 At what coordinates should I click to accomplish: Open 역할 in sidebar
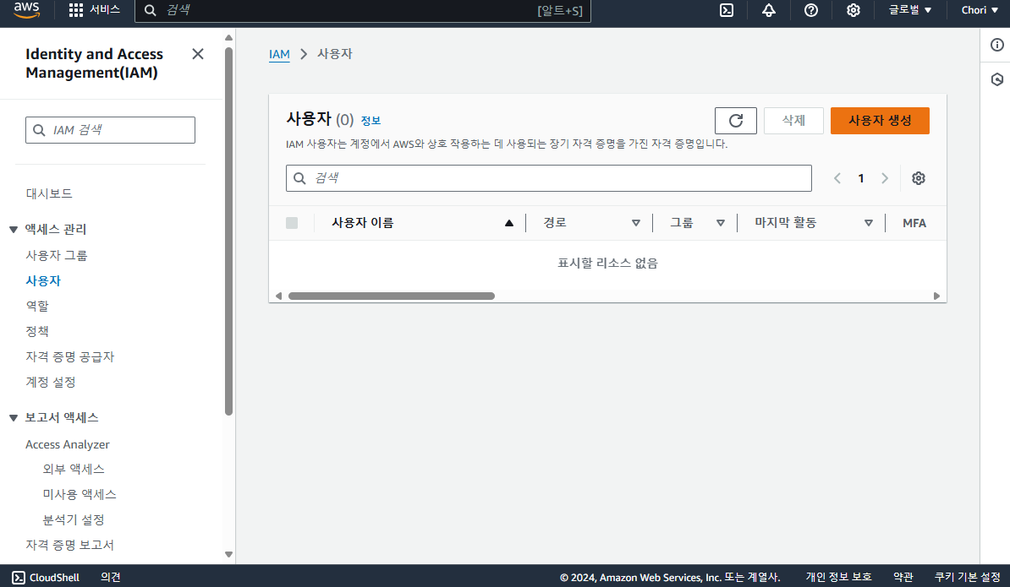click(x=37, y=306)
